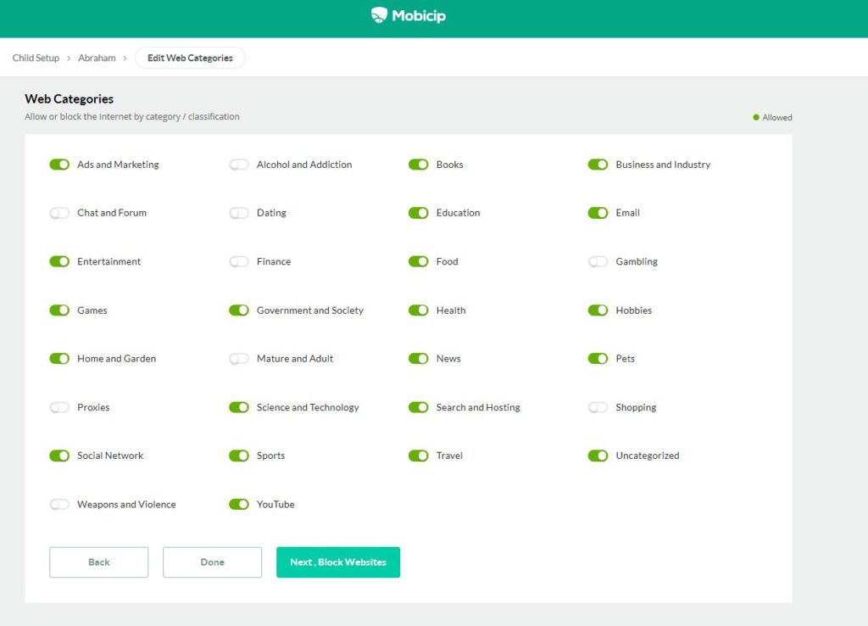The image size is (868, 626).
Task: Click the green Allowed status indicator
Action: click(x=757, y=118)
